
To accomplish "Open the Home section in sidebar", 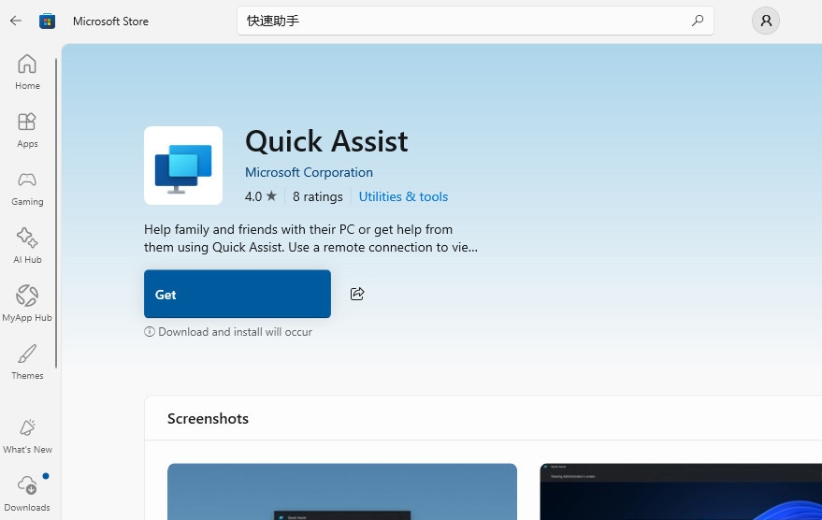I will 27,72.
